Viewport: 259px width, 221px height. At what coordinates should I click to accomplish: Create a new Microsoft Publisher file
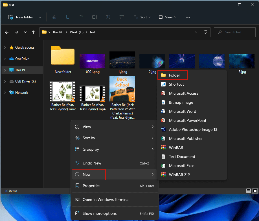192,138
